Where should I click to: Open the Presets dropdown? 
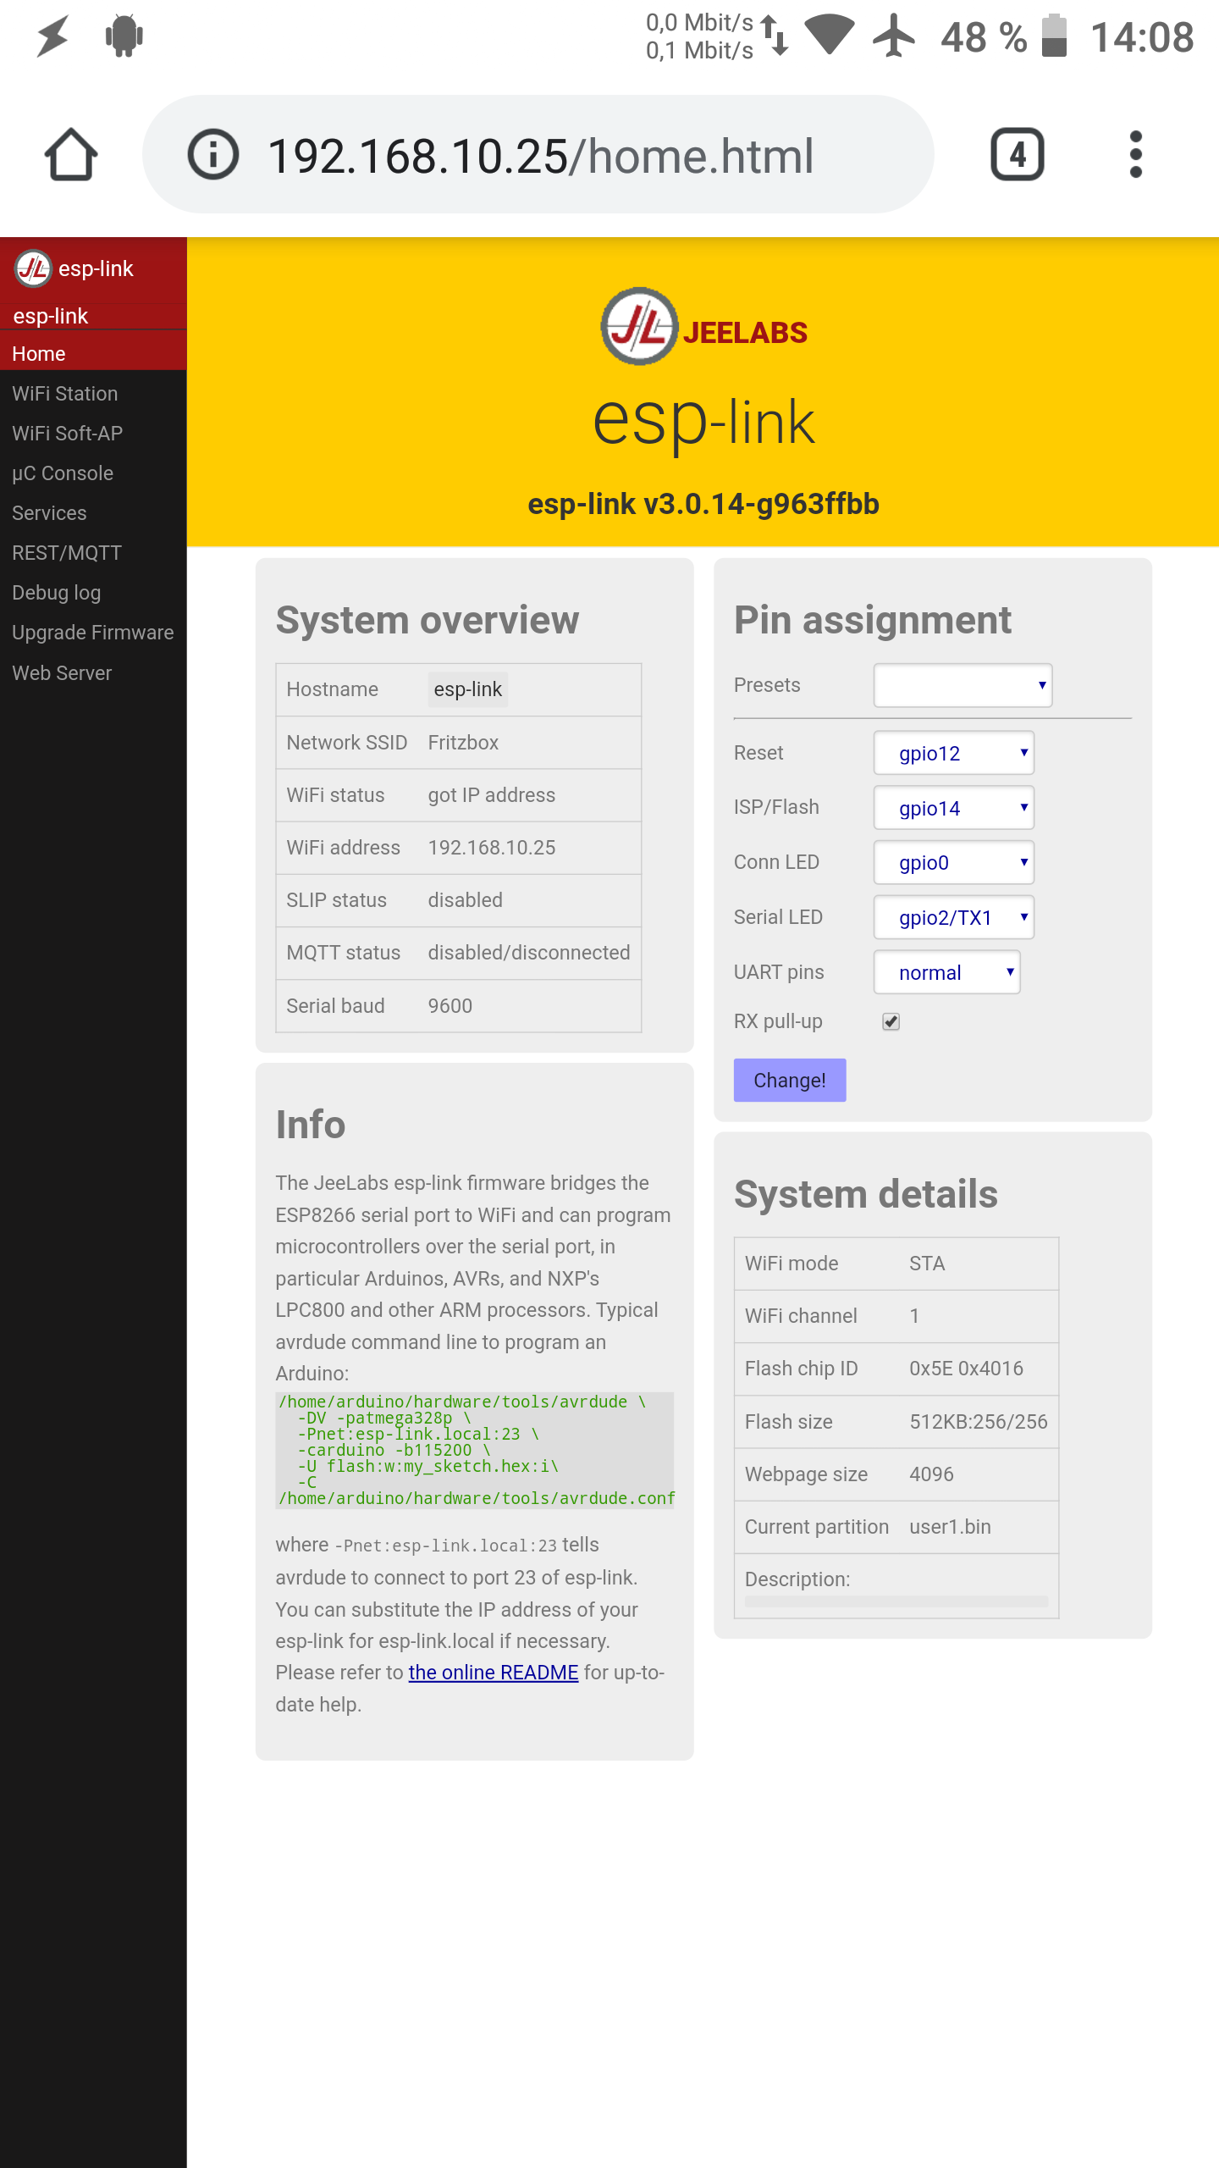click(963, 685)
